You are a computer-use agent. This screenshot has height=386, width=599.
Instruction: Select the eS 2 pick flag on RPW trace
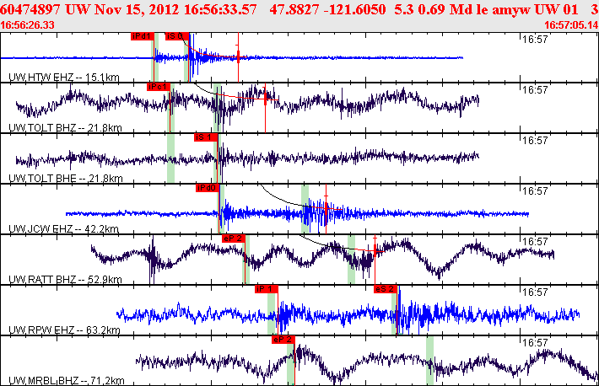[x=385, y=288]
